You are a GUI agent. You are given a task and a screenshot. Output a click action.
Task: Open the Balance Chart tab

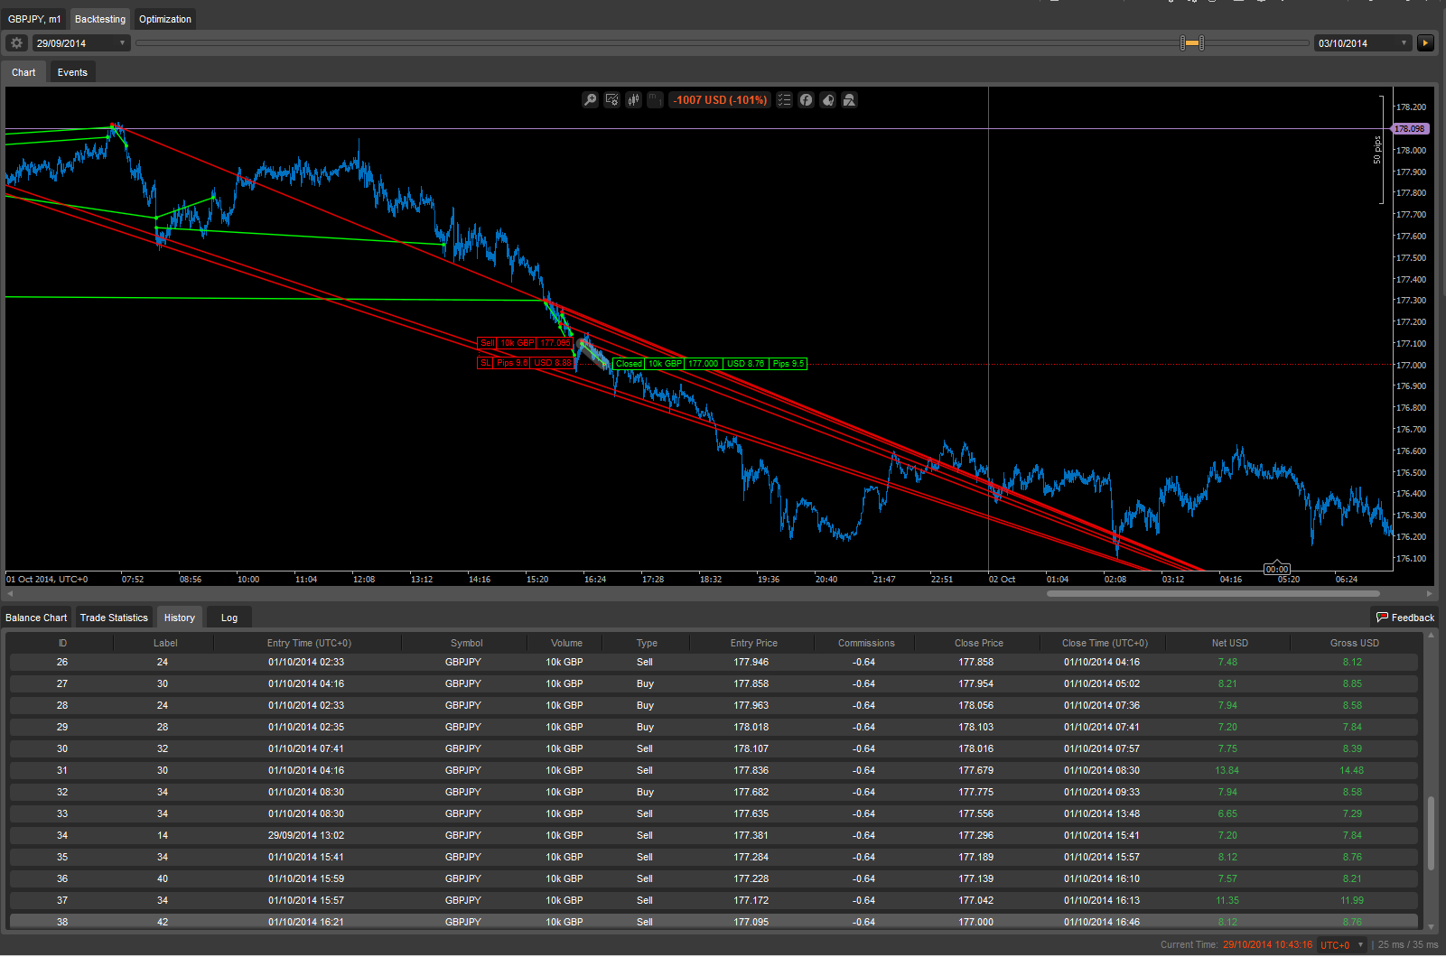[36, 618]
